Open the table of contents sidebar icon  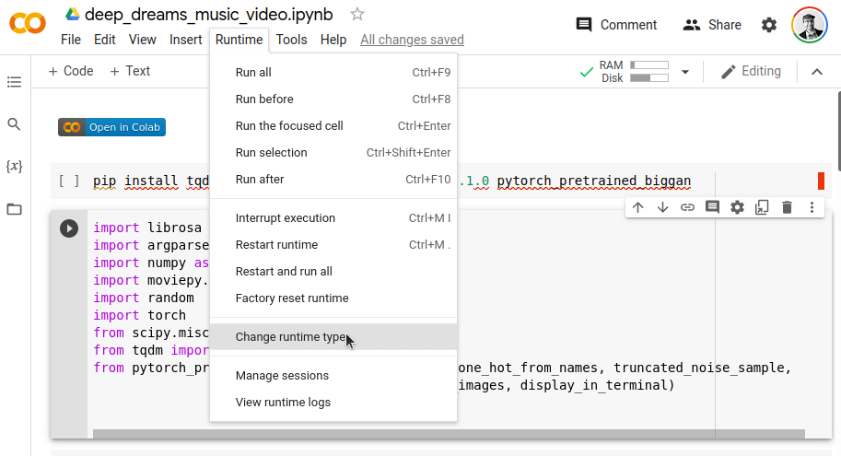[x=15, y=82]
